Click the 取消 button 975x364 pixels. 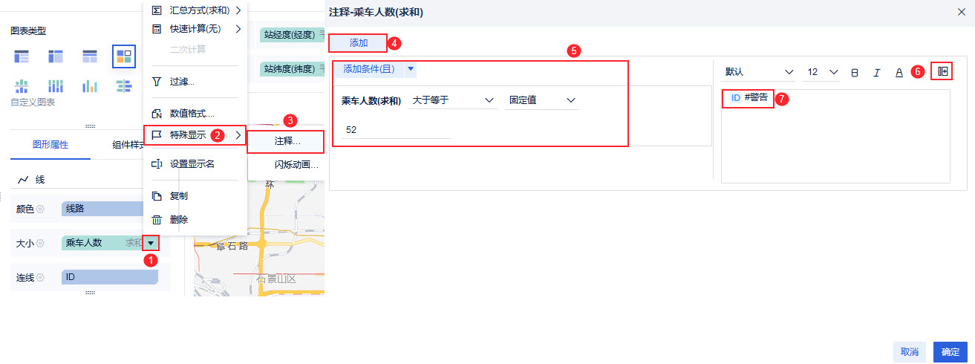pyautogui.click(x=910, y=352)
